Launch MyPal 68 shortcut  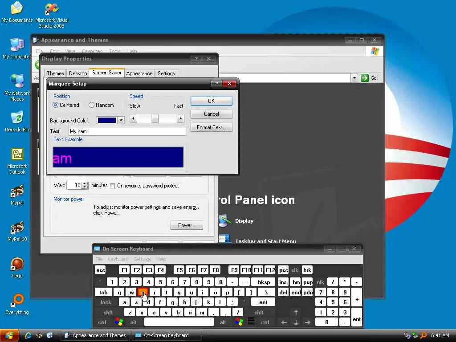coord(17,232)
